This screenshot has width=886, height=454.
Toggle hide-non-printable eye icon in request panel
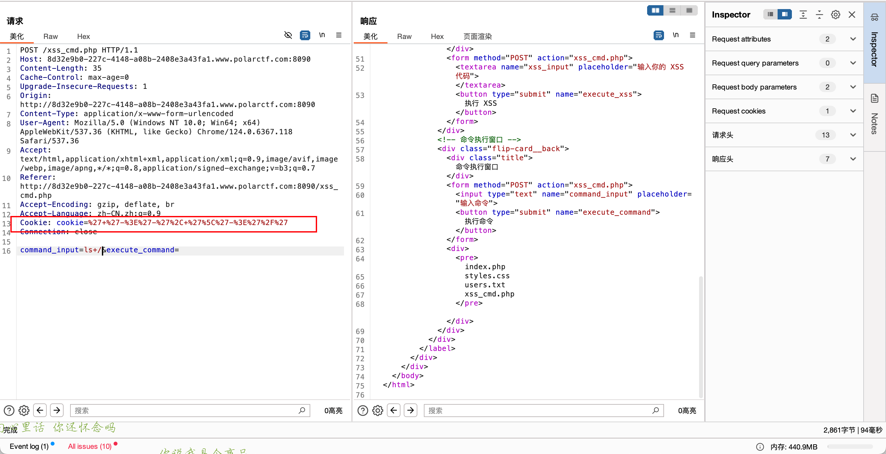[x=288, y=35]
